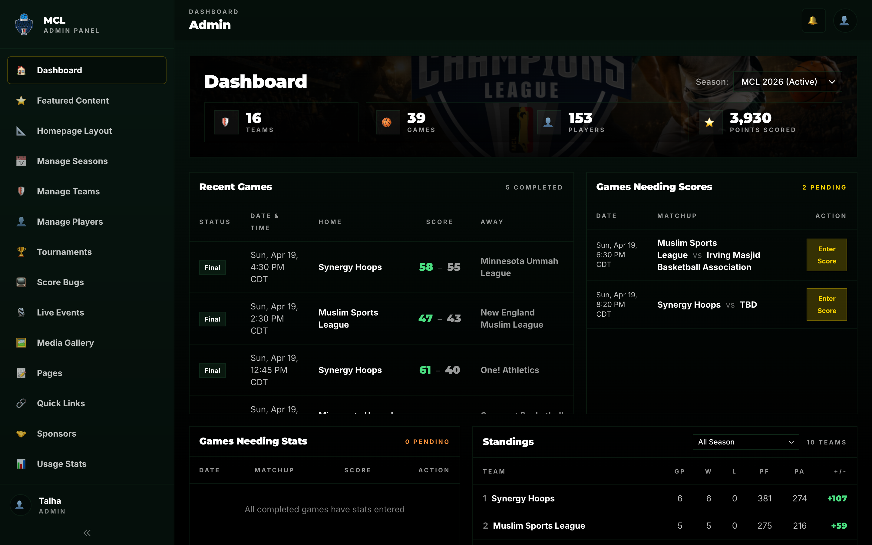The width and height of the screenshot is (872, 545).
Task: Select the Manage Players person icon
Action: click(21, 222)
